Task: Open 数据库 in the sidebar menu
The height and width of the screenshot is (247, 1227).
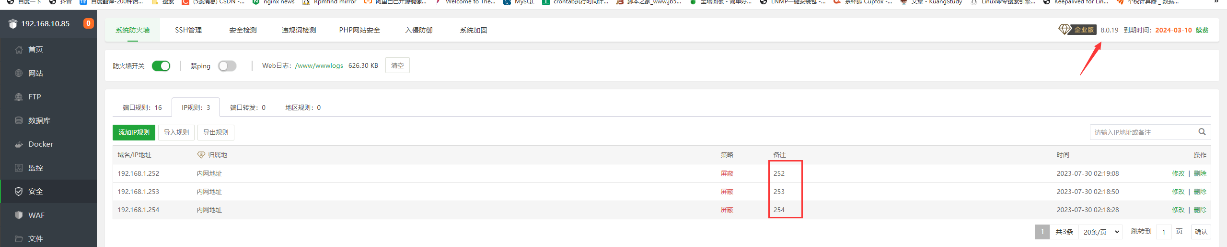Action: [39, 120]
